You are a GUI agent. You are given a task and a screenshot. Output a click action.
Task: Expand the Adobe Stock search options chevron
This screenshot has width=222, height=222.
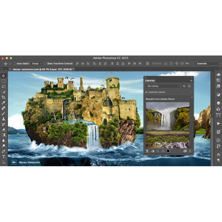point(190,92)
